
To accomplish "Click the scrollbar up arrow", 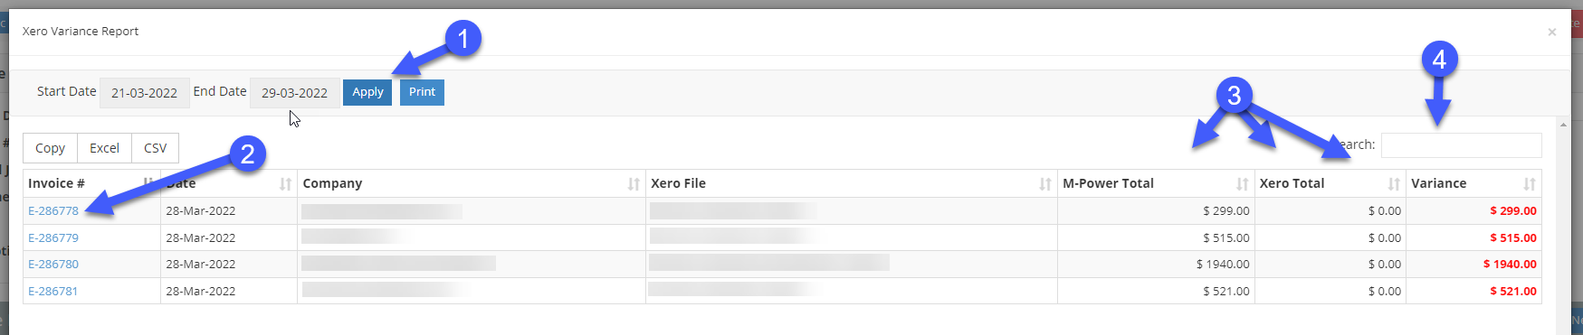I will pos(1563,125).
